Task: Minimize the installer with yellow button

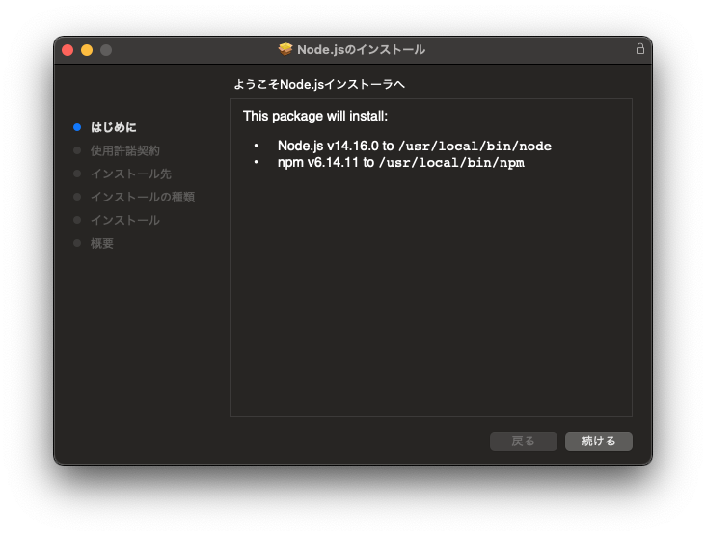Action: (87, 50)
